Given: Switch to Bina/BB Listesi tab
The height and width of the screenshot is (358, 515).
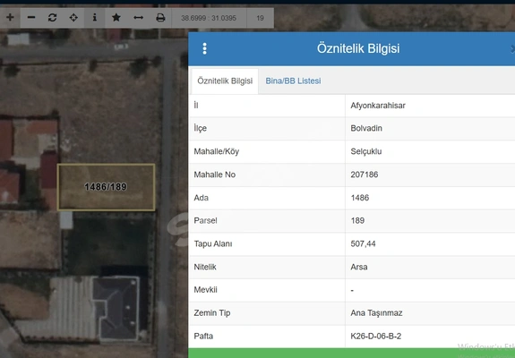Looking at the screenshot, I should [x=293, y=81].
